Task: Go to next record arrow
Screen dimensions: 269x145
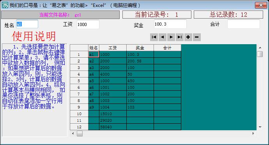Action: (x=171, y=37)
